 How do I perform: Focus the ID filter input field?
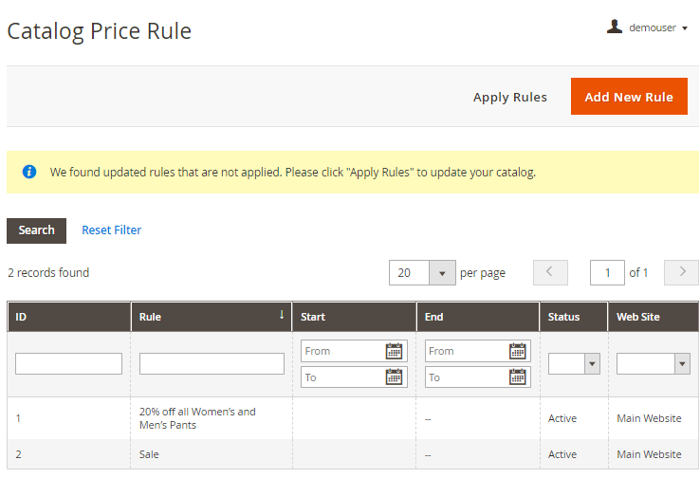[x=68, y=363]
